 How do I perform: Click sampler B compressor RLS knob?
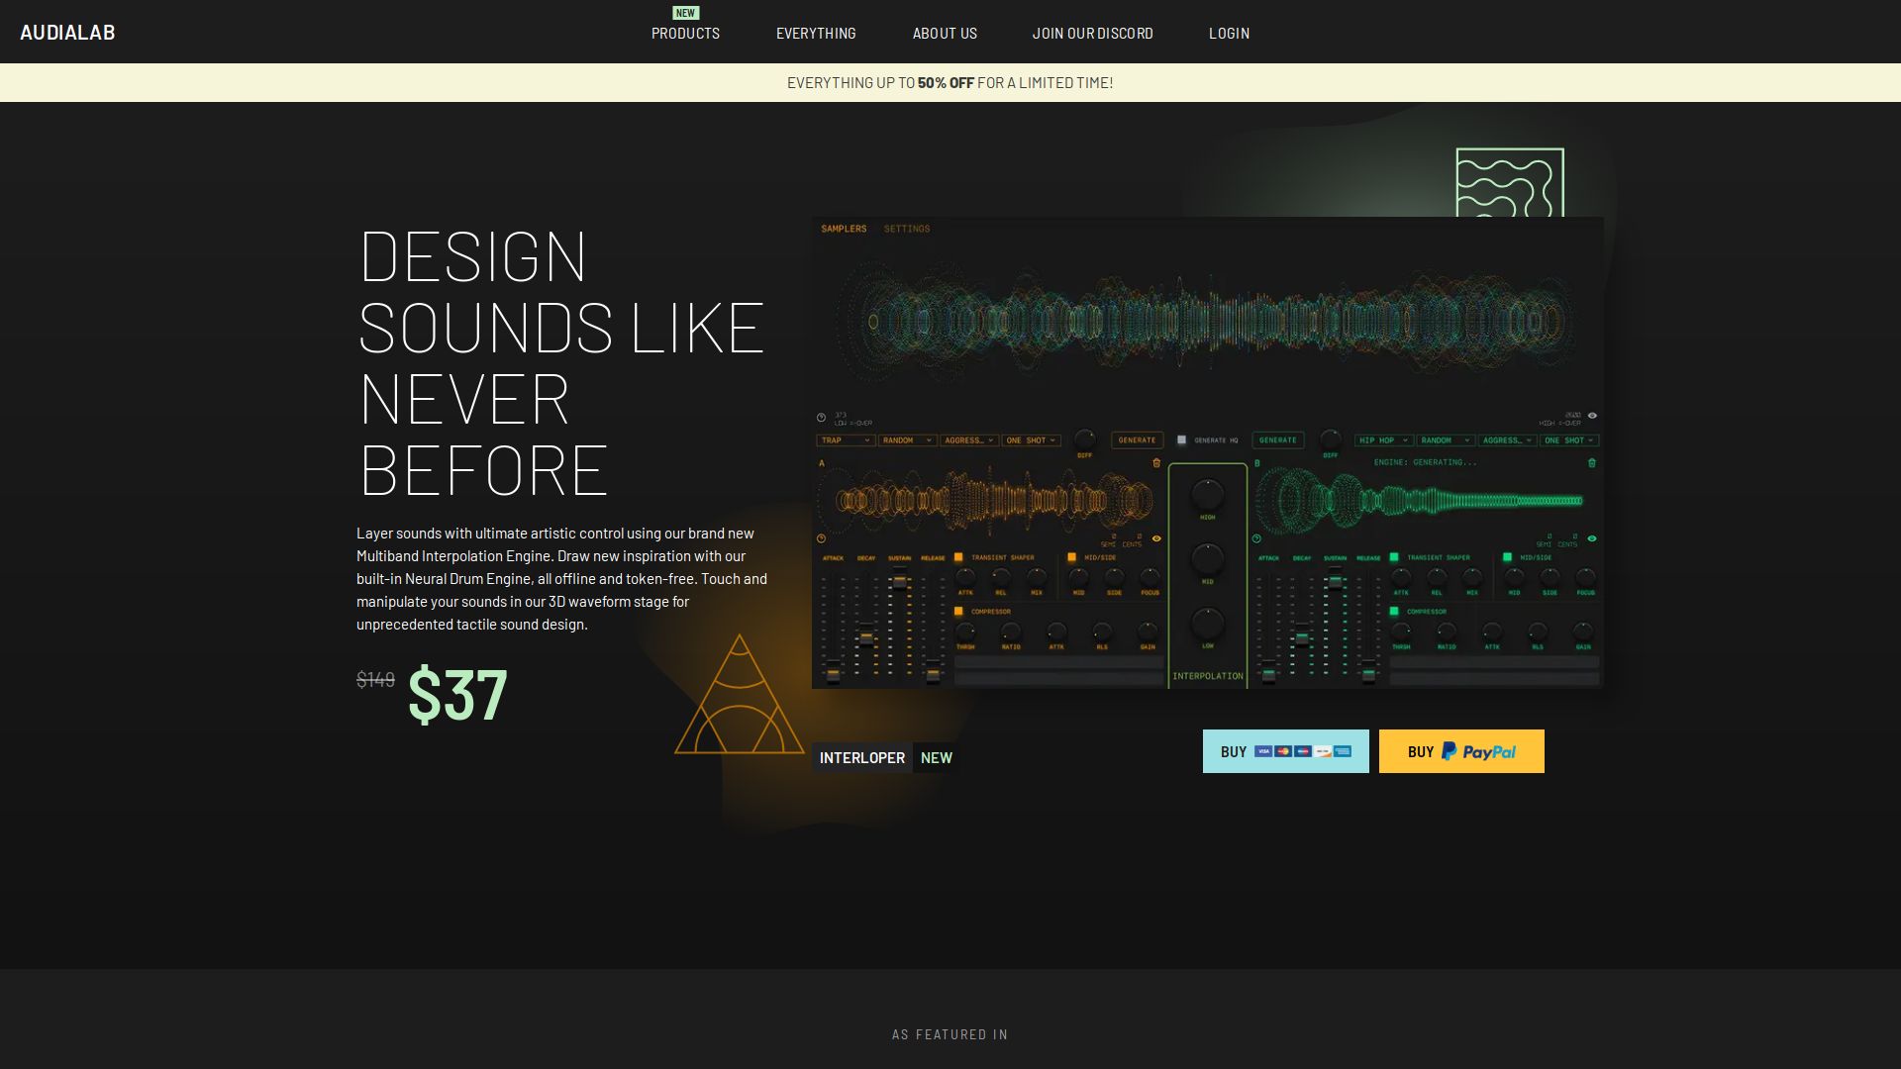click(1538, 631)
